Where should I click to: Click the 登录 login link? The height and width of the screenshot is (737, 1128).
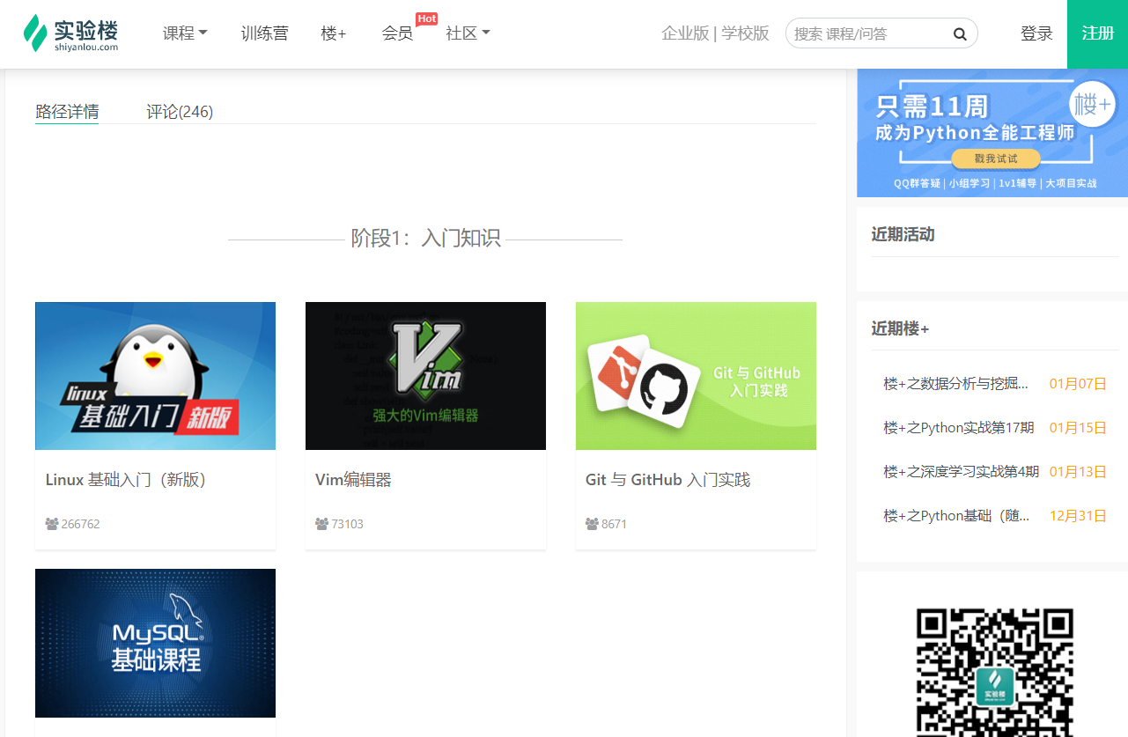point(1036,33)
